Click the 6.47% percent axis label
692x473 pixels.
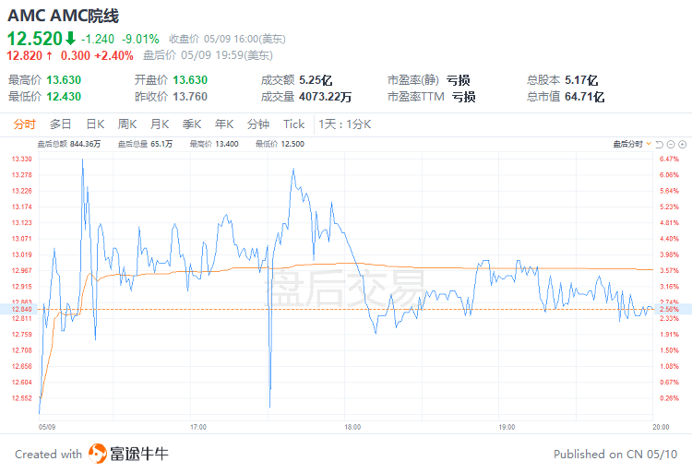(x=669, y=160)
